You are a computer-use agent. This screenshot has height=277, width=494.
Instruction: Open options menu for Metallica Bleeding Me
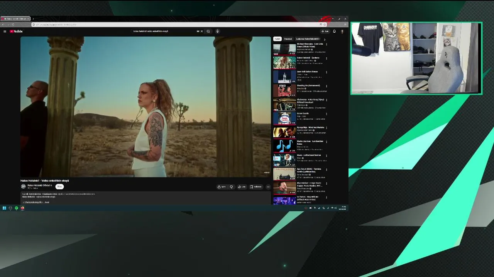(x=327, y=86)
